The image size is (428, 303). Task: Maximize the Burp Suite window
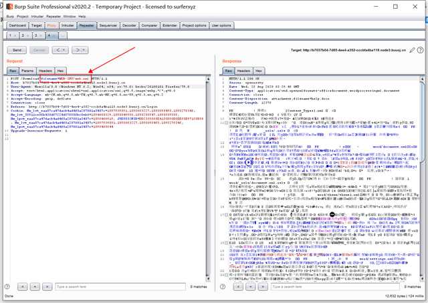395,7
